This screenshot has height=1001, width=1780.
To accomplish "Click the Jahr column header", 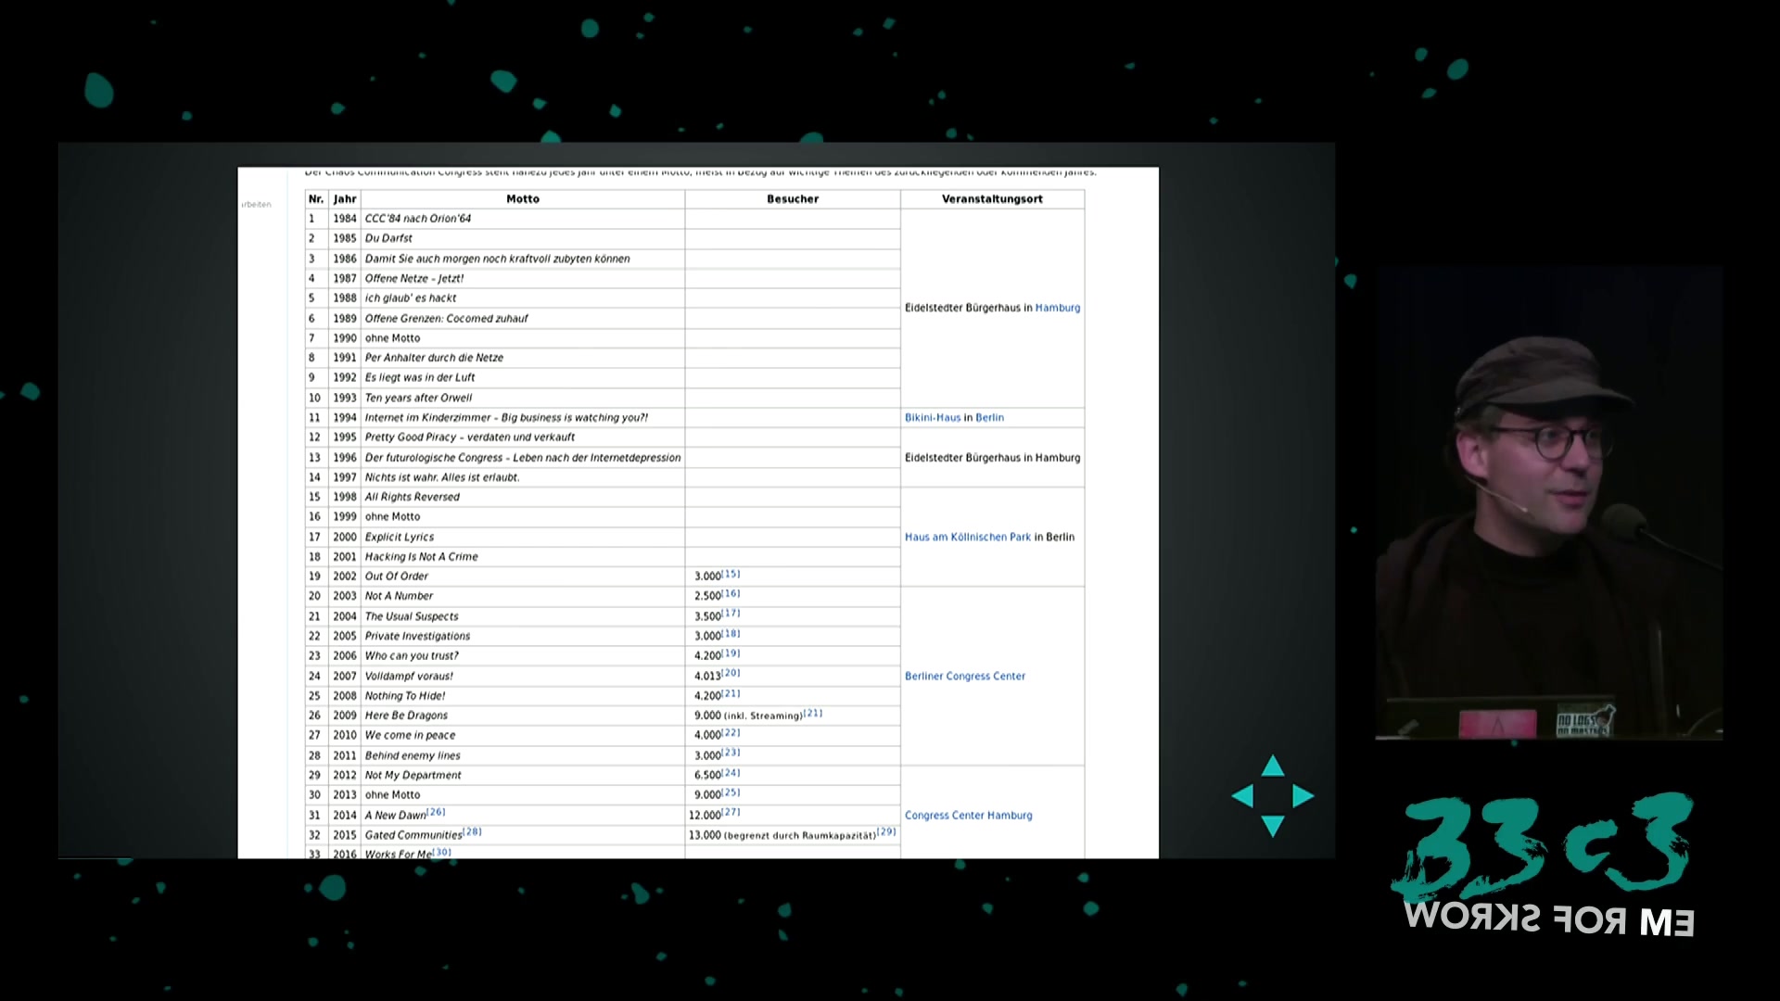I will tap(345, 198).
